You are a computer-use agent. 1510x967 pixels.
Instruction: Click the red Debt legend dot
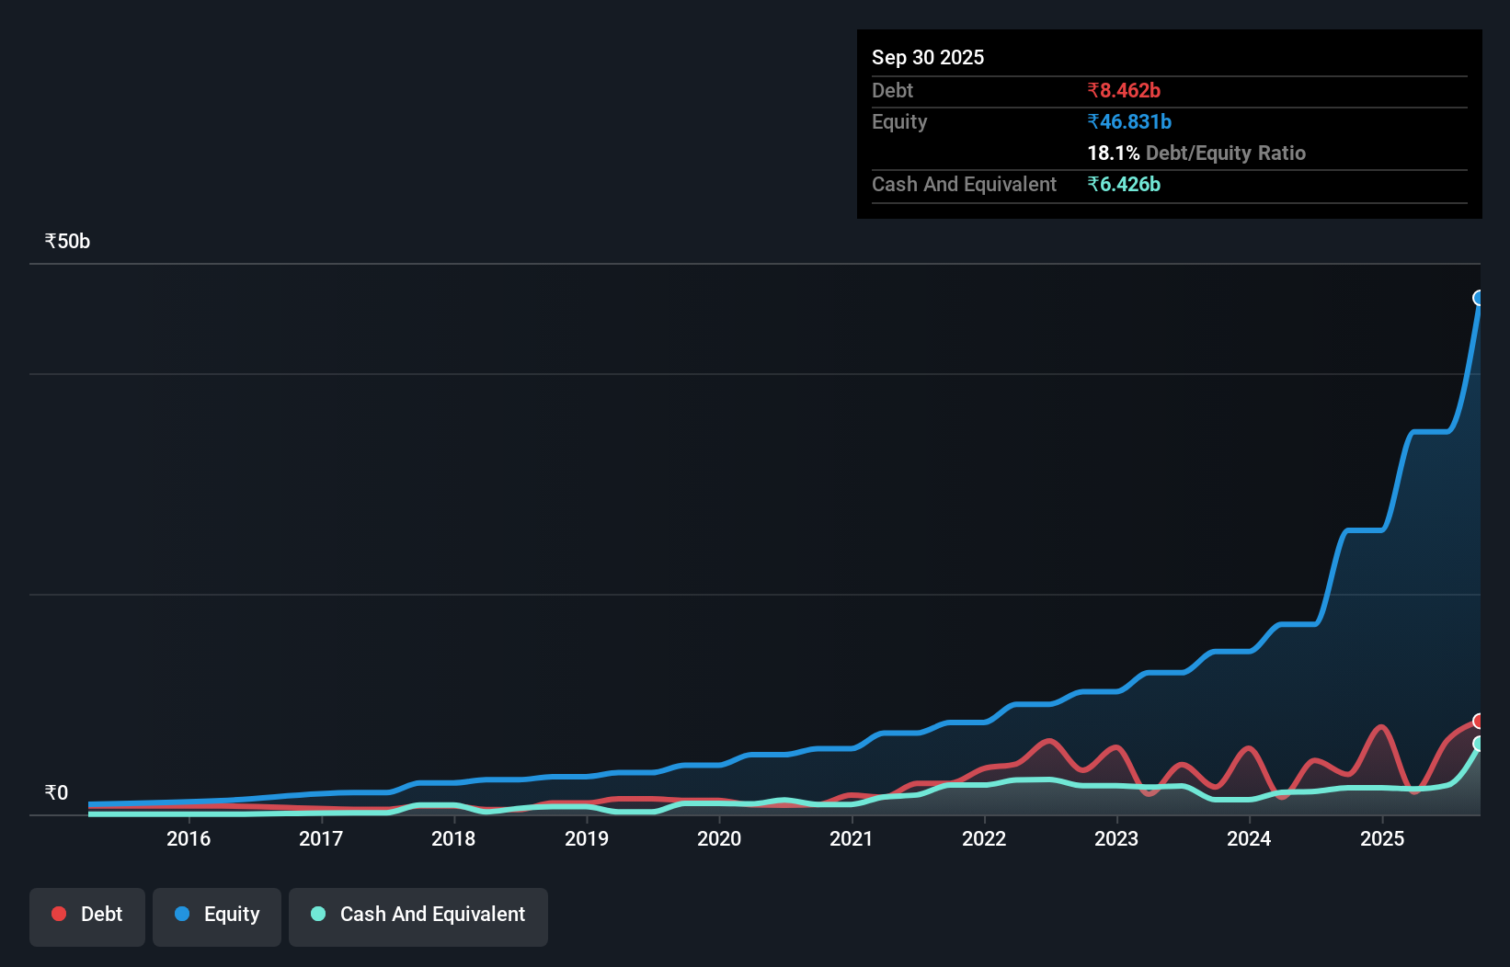point(58,914)
